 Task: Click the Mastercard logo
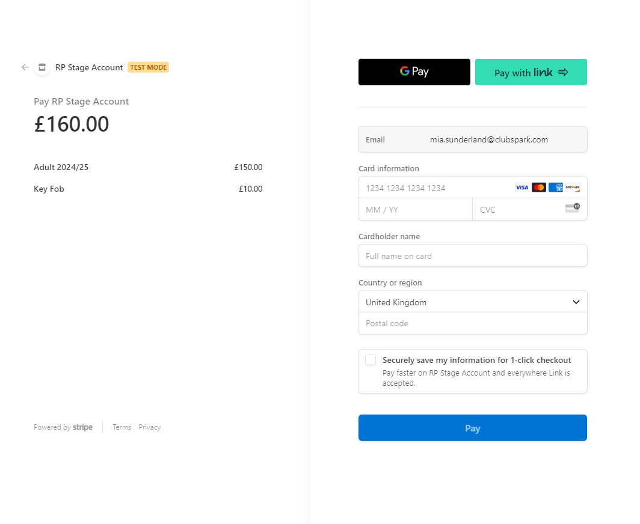[539, 187]
